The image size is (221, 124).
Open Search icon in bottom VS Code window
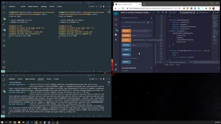[x=4, y=85]
